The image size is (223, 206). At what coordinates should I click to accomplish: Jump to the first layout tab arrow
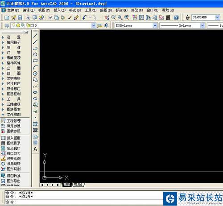tap(42, 185)
